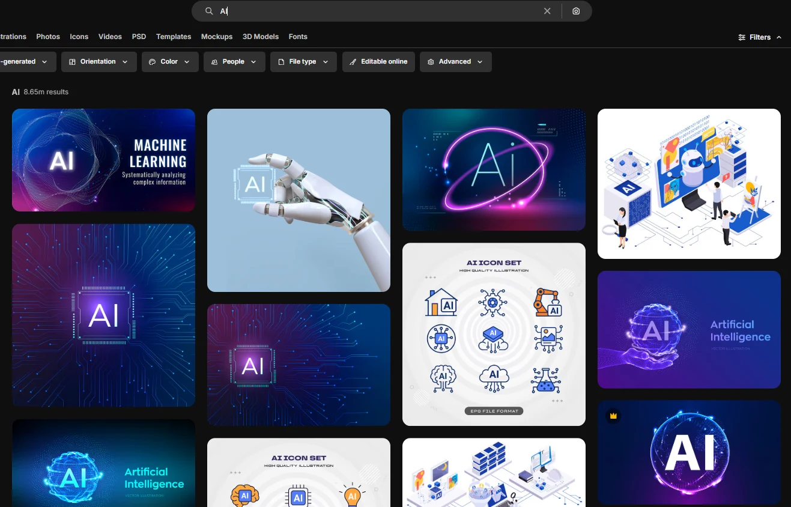Screen dimensions: 791x507
Task: Select the PSD tab
Action: 139,37
